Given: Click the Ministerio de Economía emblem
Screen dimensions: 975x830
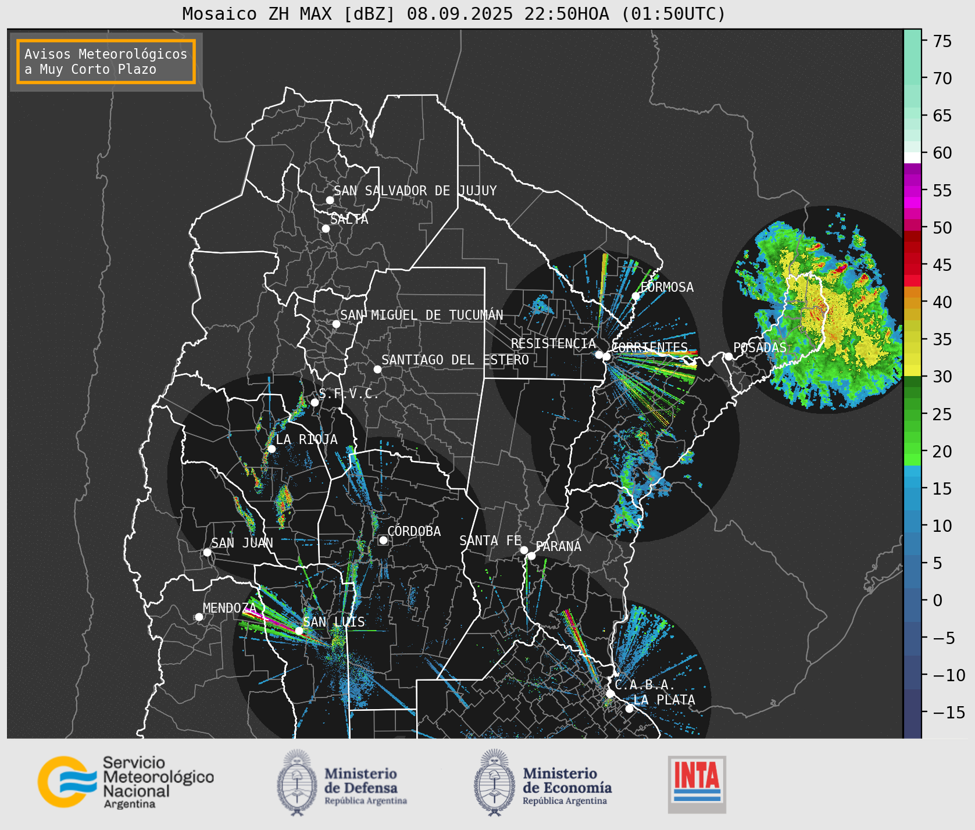Looking at the screenshot, I should coord(495,782).
